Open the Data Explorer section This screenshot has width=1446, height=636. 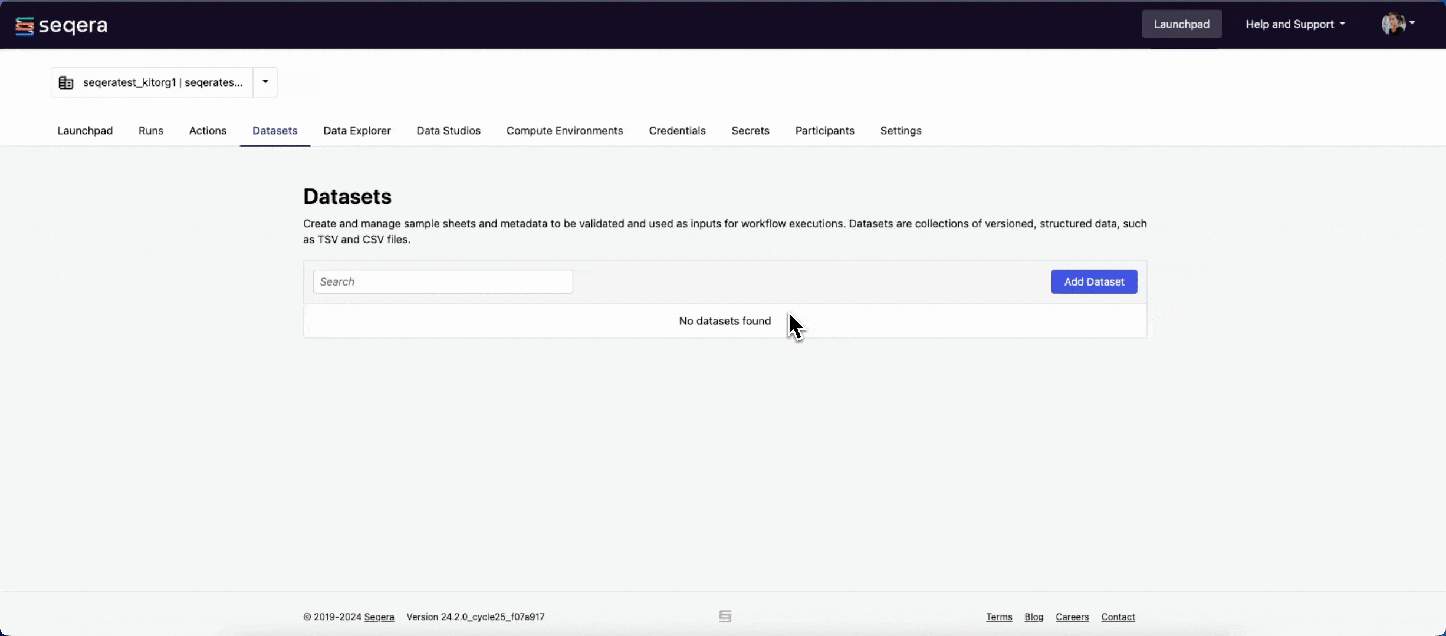[356, 131]
